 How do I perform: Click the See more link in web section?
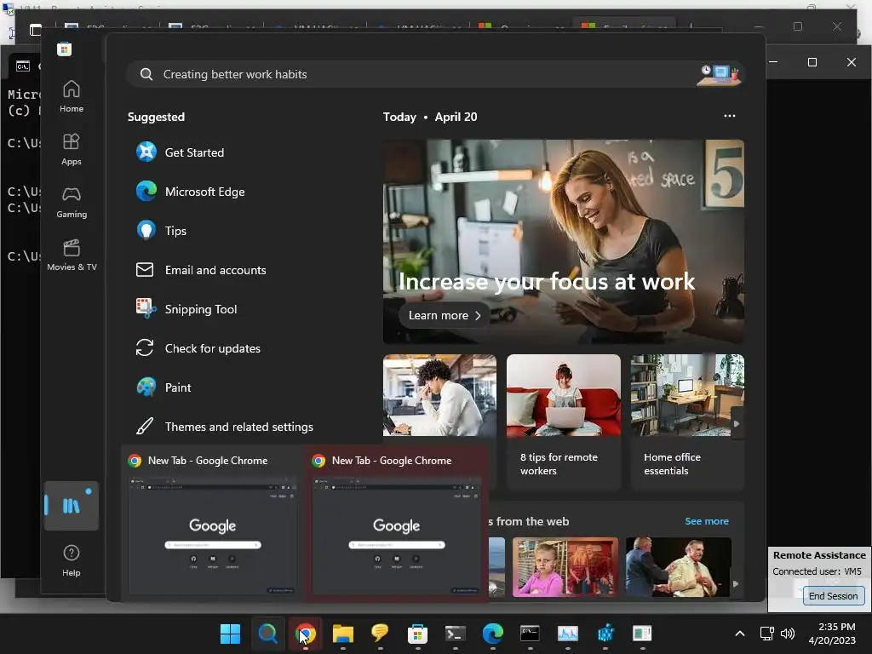pyautogui.click(x=706, y=521)
